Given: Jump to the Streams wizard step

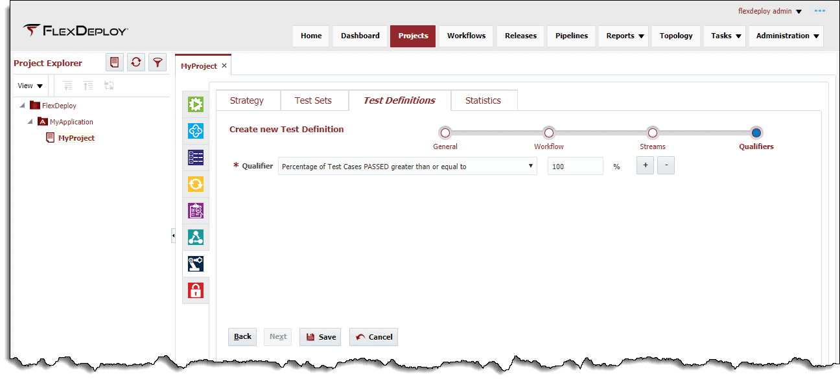Looking at the screenshot, I should (653, 133).
